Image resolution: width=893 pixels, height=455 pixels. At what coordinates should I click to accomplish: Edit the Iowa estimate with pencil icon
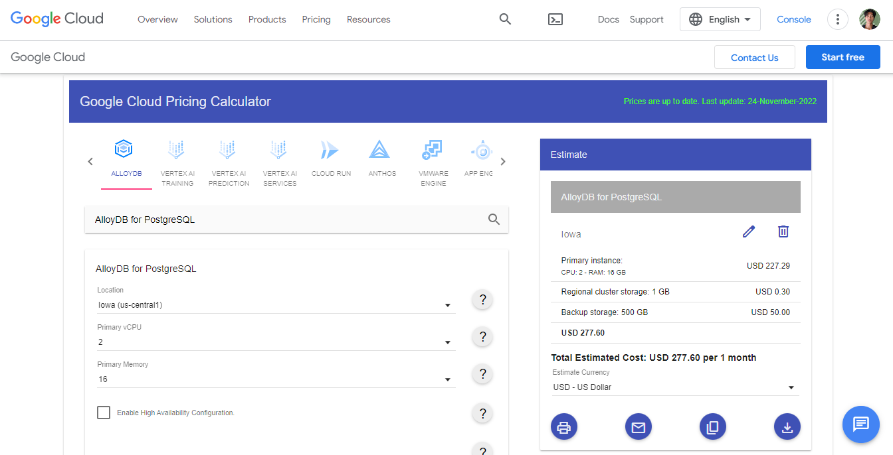pyautogui.click(x=749, y=231)
